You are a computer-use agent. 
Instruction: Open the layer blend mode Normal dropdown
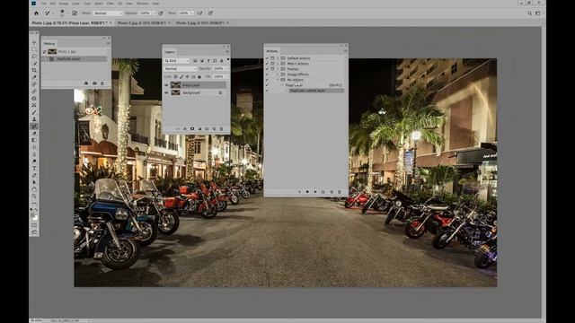click(180, 68)
